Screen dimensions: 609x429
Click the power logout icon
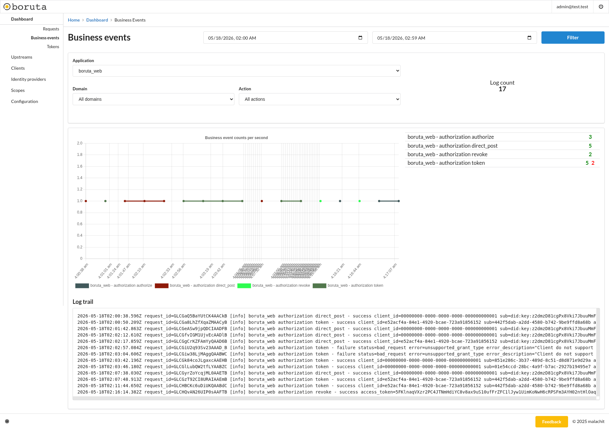click(x=601, y=7)
